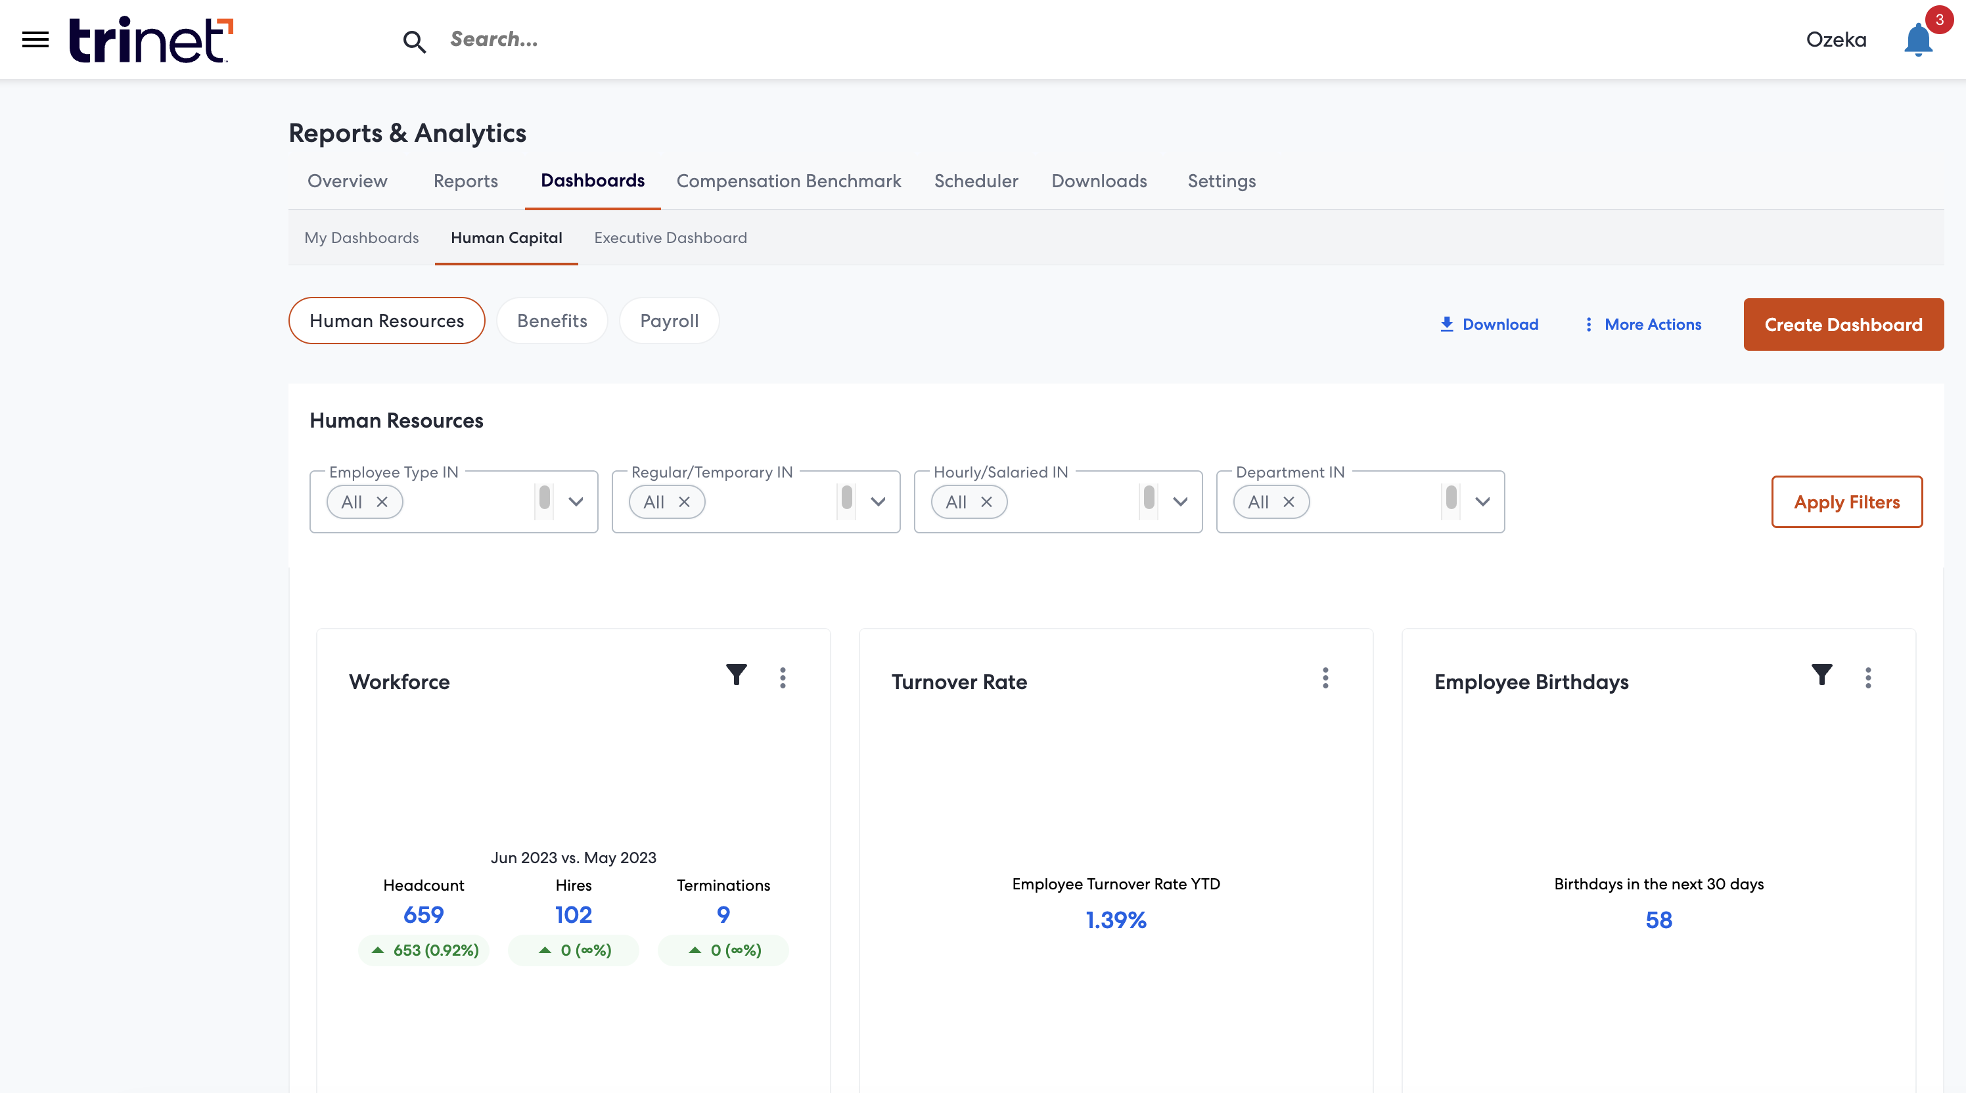Click the Ozeka user name

[x=1837, y=39]
